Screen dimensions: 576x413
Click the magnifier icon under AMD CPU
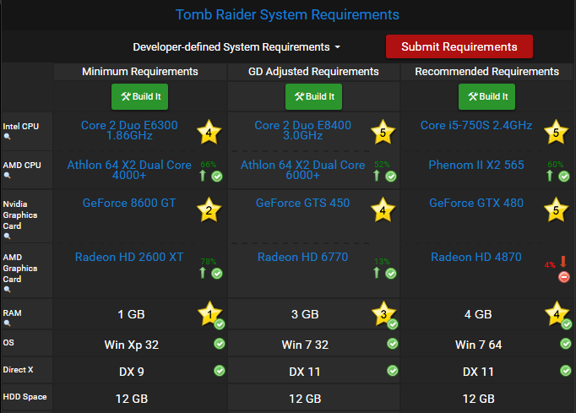7,176
